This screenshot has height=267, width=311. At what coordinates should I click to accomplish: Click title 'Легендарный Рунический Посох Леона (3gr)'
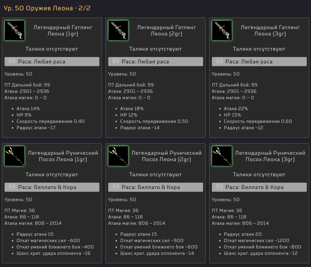point(270,156)
